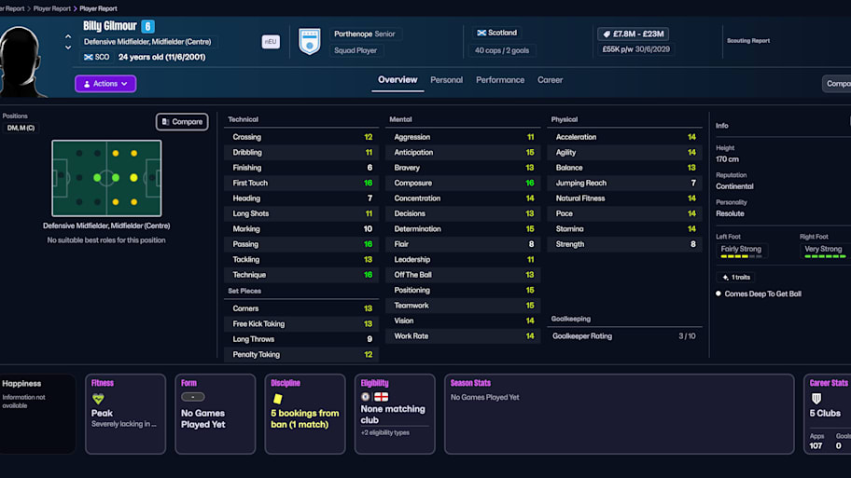Click the position pitch diagram
Image resolution: width=851 pixels, height=478 pixels.
click(x=106, y=178)
